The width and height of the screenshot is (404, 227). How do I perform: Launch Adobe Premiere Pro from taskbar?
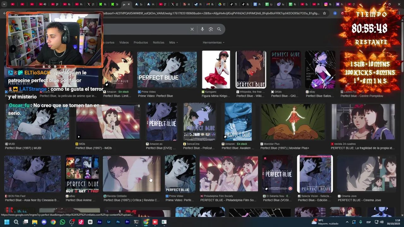tap(127, 222)
